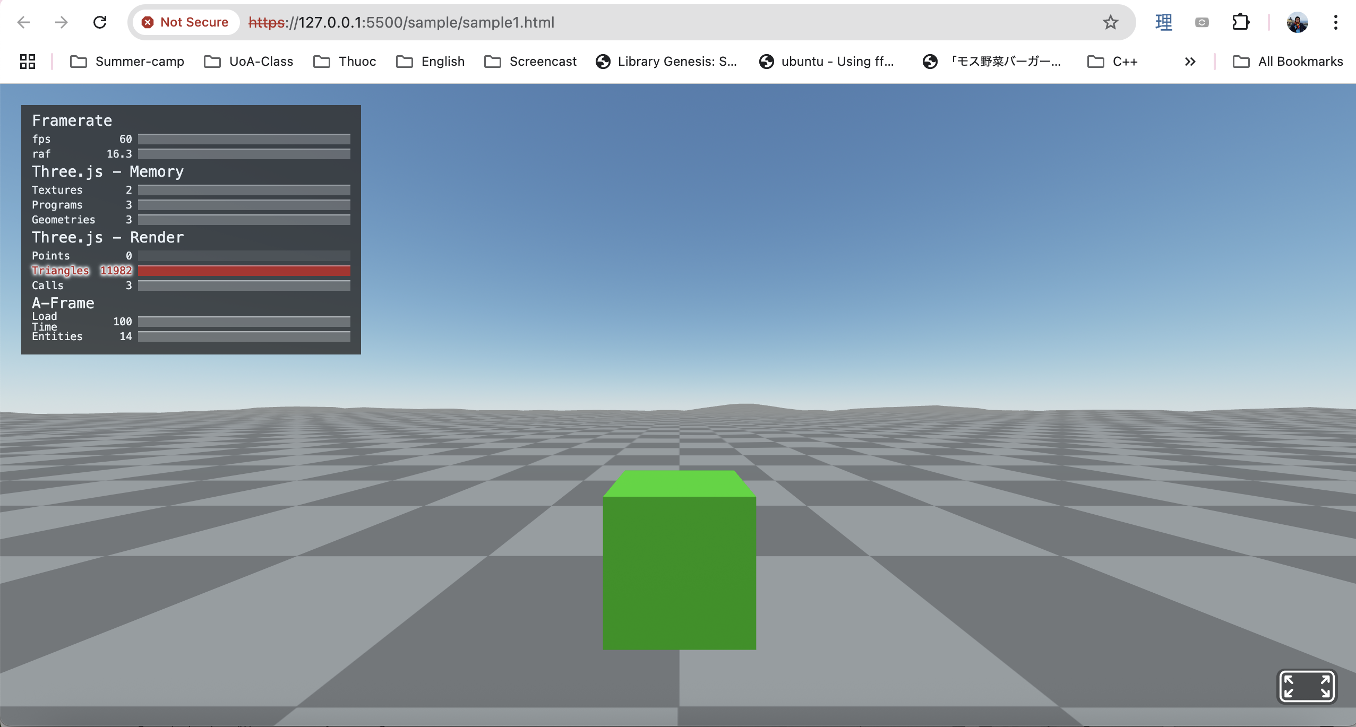Click the forward navigation arrow
Image resolution: width=1356 pixels, height=727 pixels.
(x=62, y=22)
